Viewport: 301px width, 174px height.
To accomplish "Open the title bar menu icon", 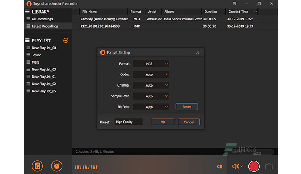I will click(x=234, y=4).
